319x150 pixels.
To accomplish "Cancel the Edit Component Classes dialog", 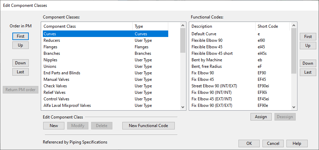I will click(x=273, y=143).
